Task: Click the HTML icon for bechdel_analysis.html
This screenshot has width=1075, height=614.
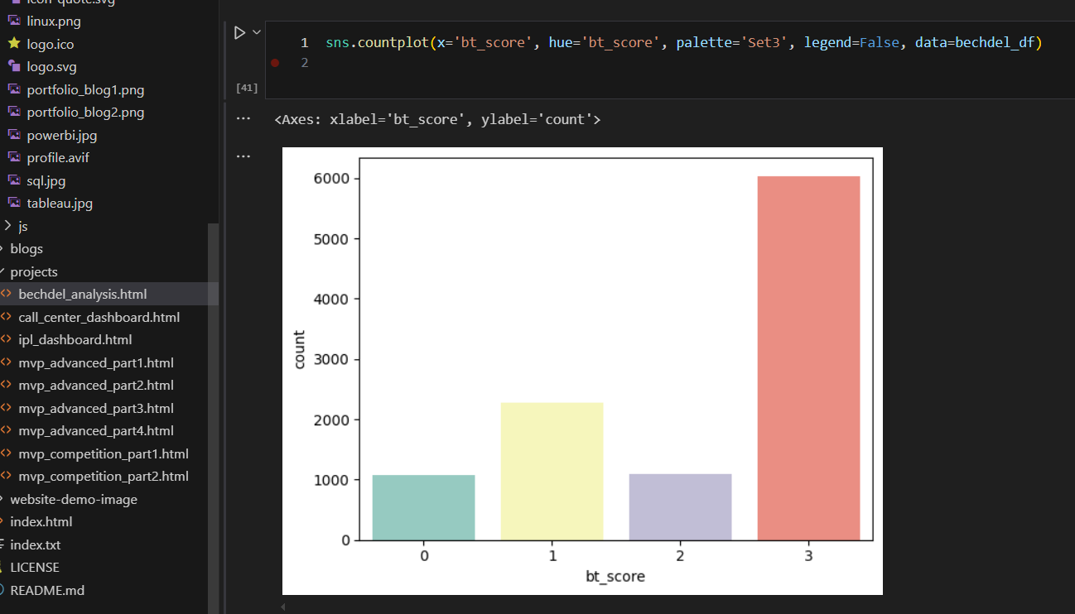Action: 7,294
